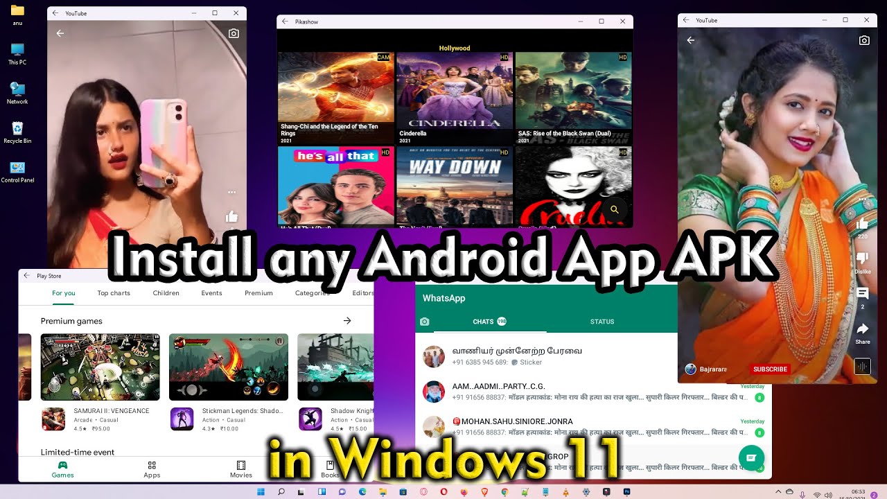Like the short showing 220 likes

[863, 224]
